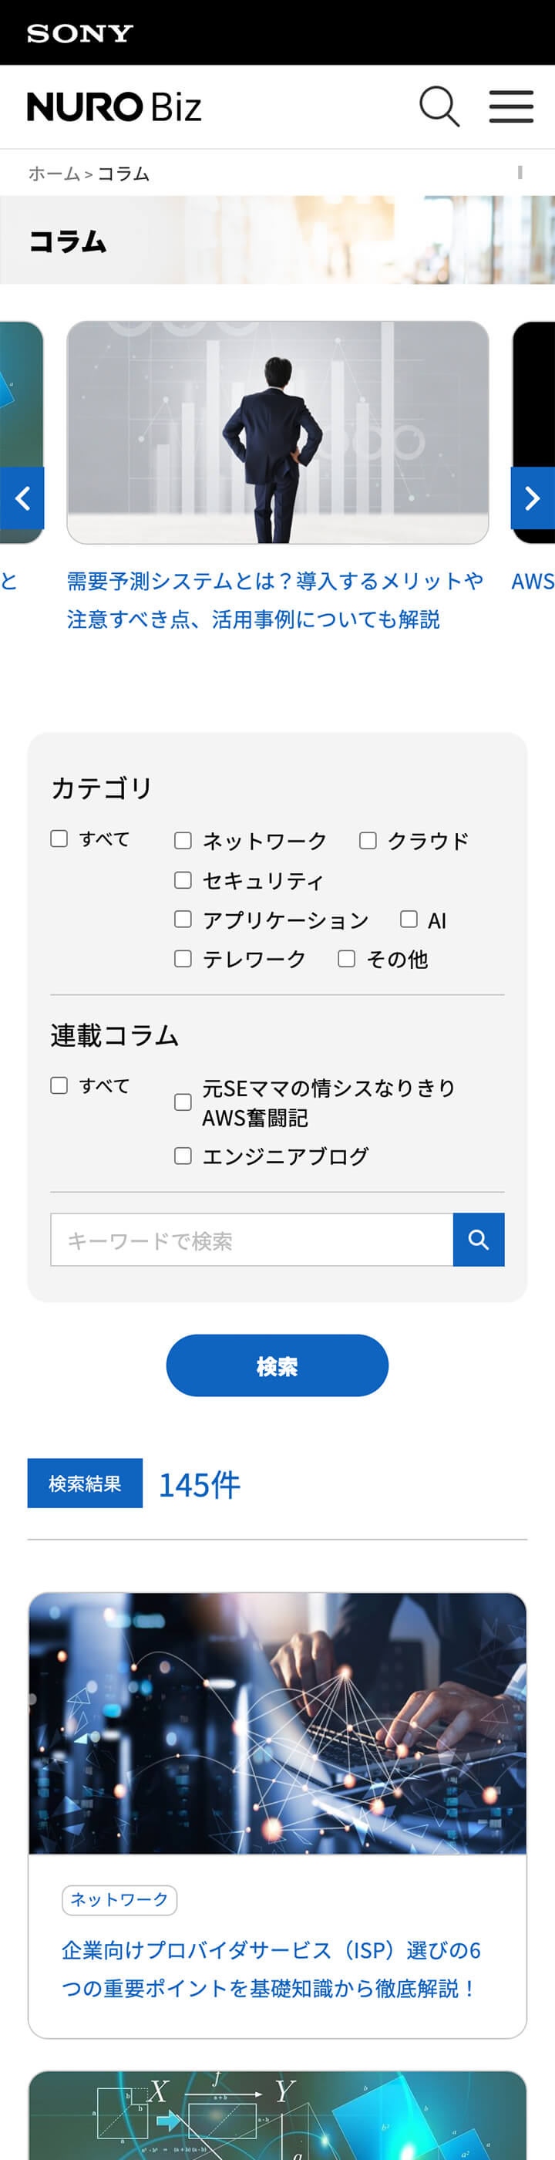Focus the キーワードで検索 input field
This screenshot has width=555, height=2160.
coord(251,1240)
